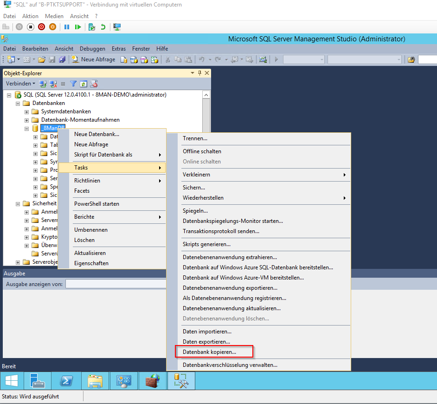The image size is (437, 404).
Task: Click Eigenschaften in the context menu
Action: pos(91,263)
